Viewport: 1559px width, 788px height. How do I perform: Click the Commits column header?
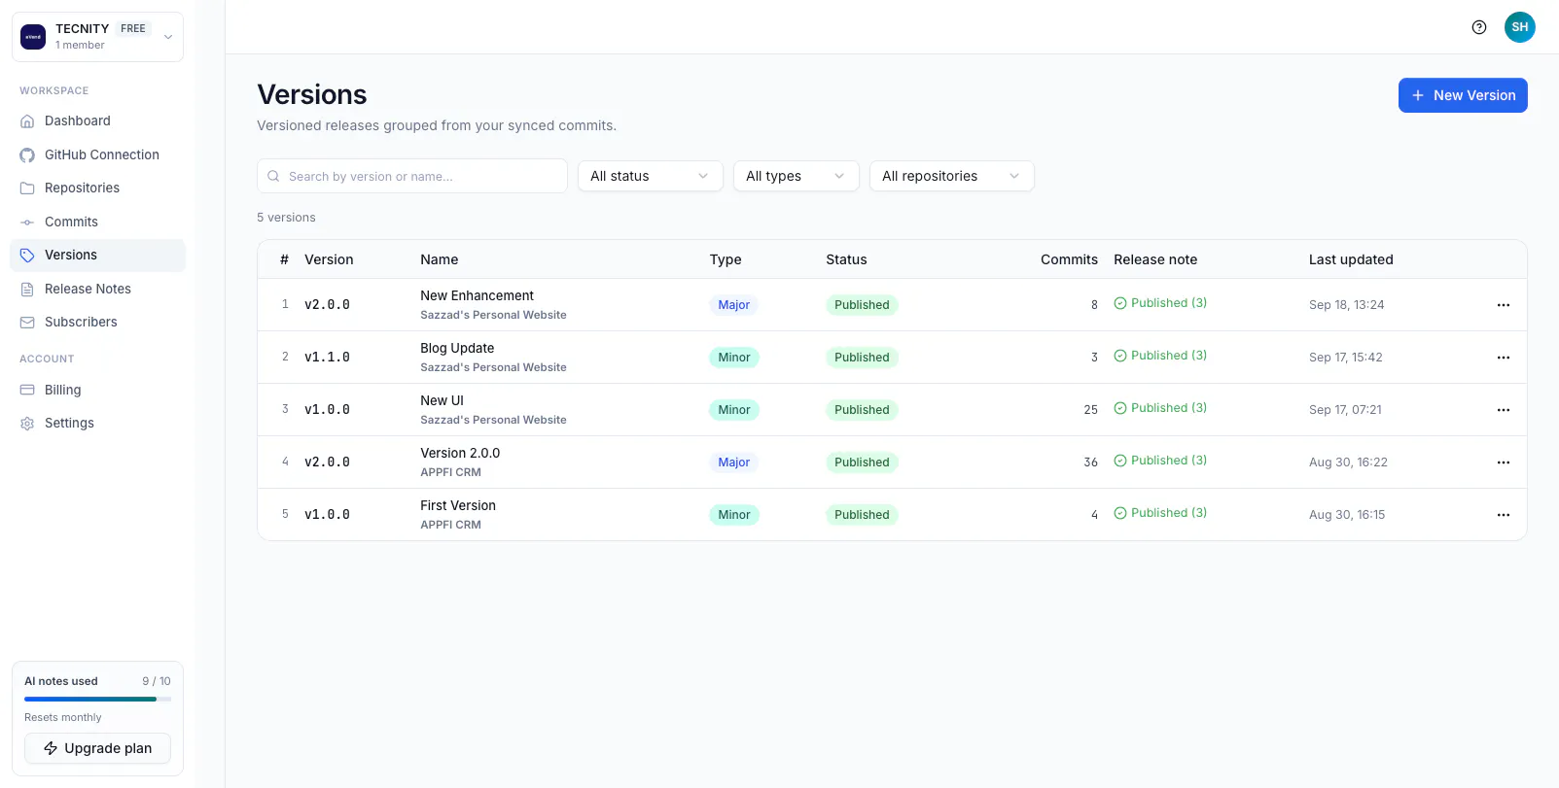pos(1069,259)
